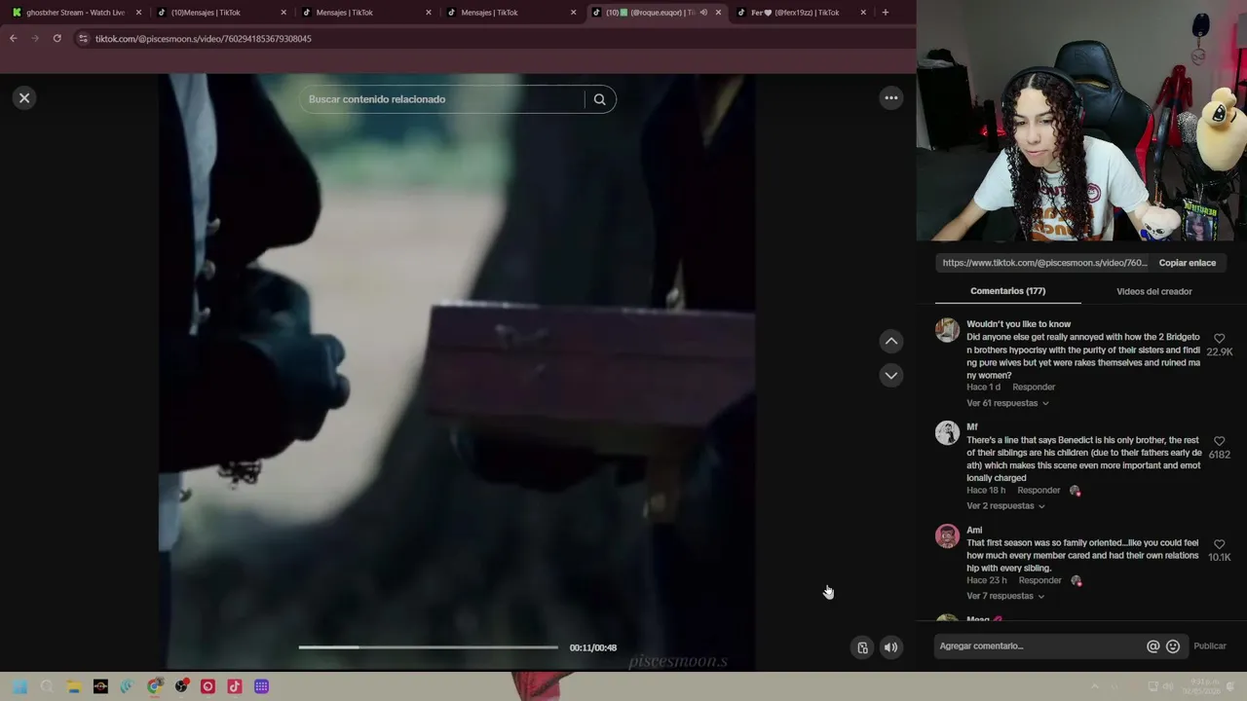Go to the next video with down arrow
Viewport: 1247px width, 701px height.
[x=891, y=375]
